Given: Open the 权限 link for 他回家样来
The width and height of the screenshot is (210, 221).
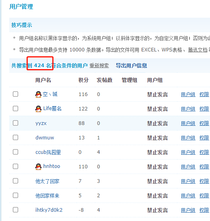Looking at the screenshot, I should coord(204,196).
